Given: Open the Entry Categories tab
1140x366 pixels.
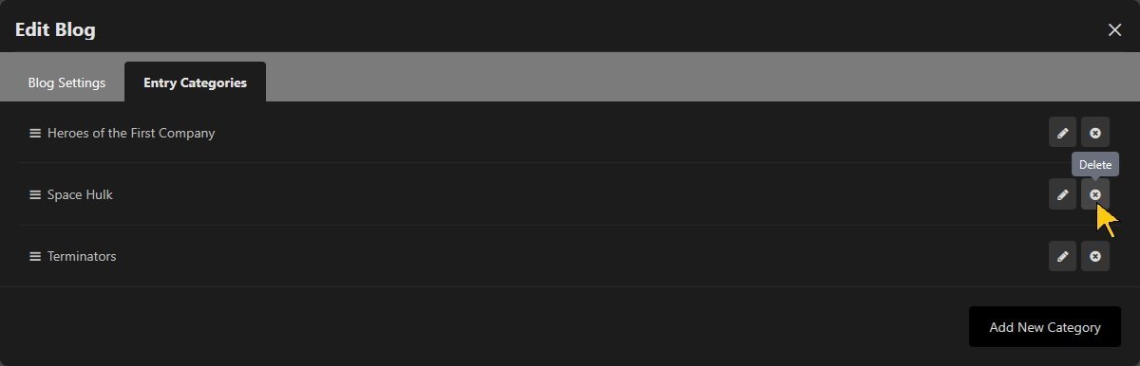Looking at the screenshot, I should click(195, 82).
